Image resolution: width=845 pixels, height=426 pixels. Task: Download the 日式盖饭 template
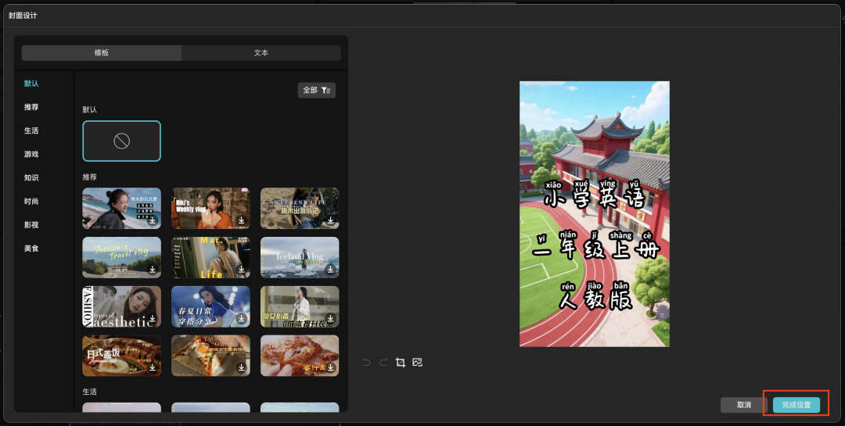click(153, 367)
